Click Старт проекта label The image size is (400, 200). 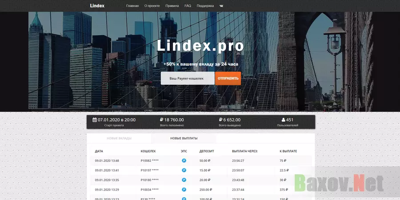114,125
